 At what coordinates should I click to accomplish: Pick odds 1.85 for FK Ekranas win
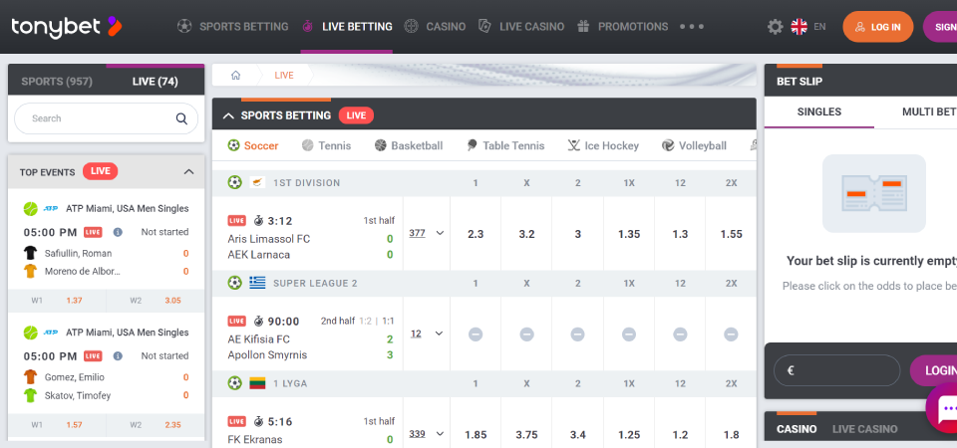(476, 435)
